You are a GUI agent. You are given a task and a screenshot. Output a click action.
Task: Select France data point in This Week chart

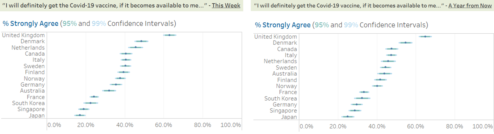94,97
